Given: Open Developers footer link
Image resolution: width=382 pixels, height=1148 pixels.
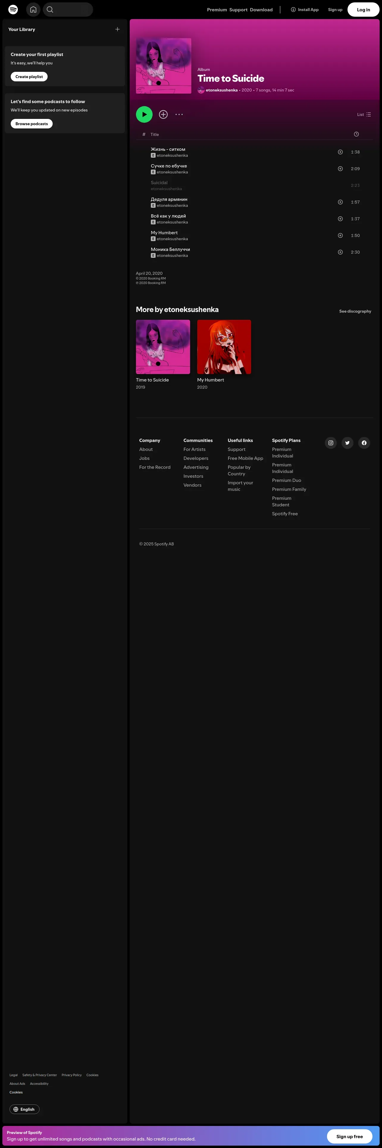Looking at the screenshot, I should click(x=196, y=458).
